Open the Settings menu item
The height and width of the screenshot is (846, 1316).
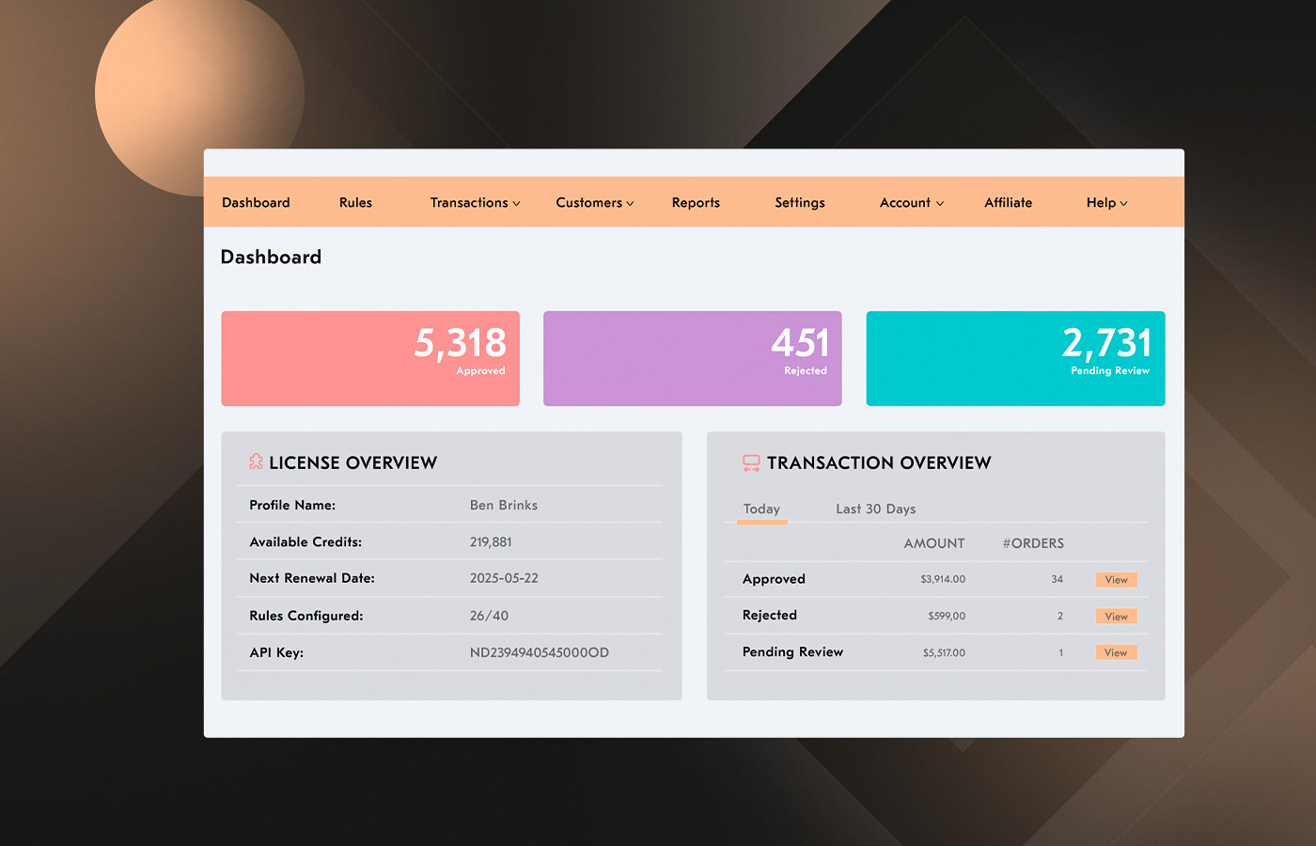(x=800, y=203)
